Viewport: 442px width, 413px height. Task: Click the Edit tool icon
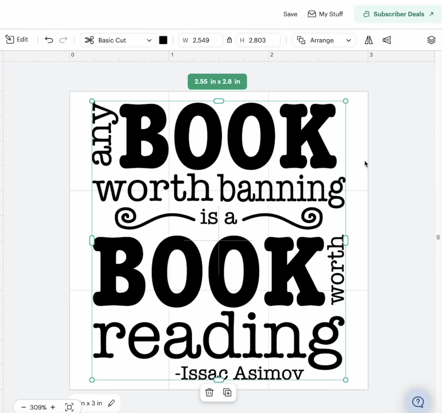coord(10,40)
